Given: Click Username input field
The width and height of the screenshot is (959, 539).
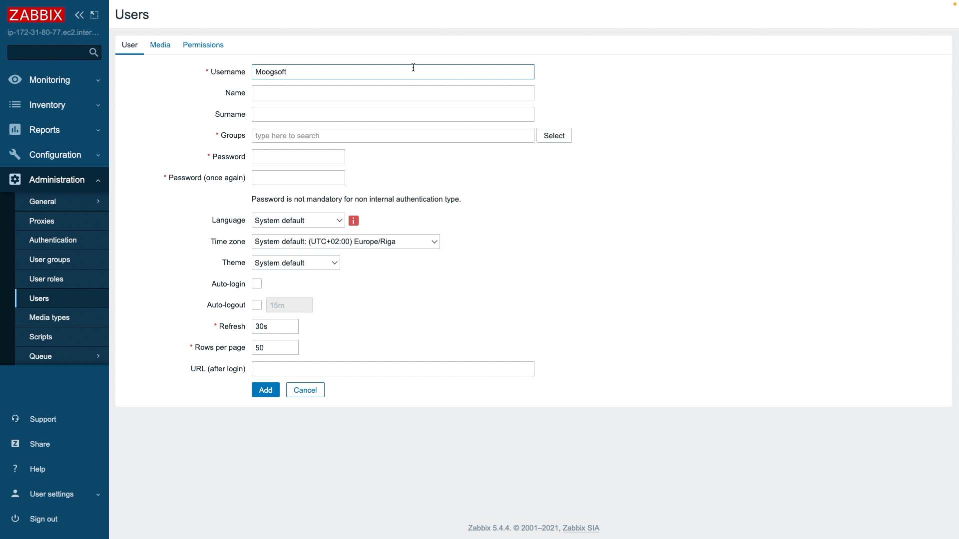Looking at the screenshot, I should 393,72.
